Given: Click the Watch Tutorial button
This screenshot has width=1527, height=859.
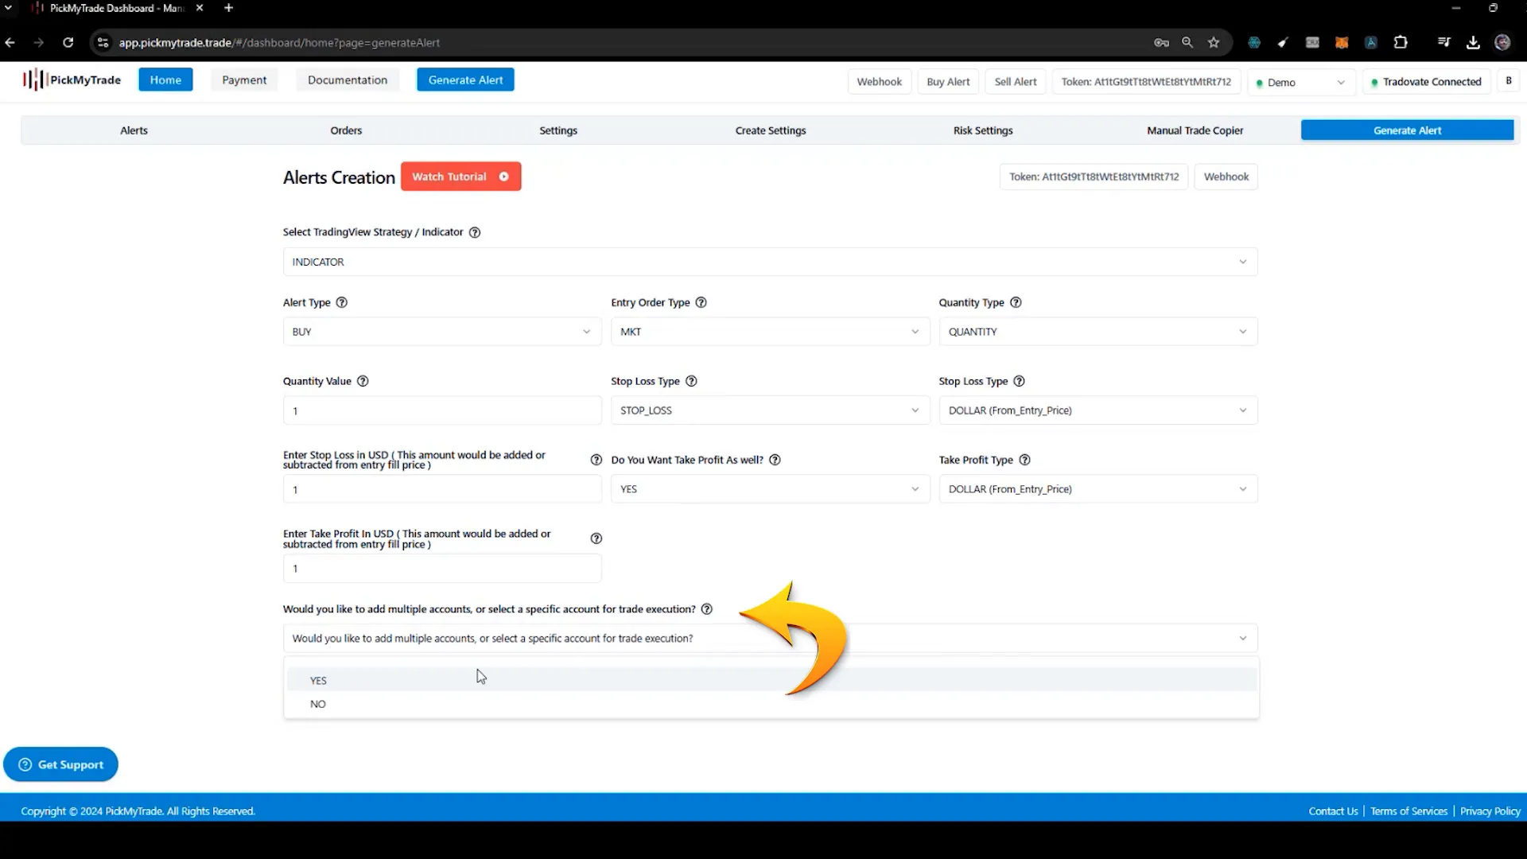Looking at the screenshot, I should pyautogui.click(x=460, y=175).
